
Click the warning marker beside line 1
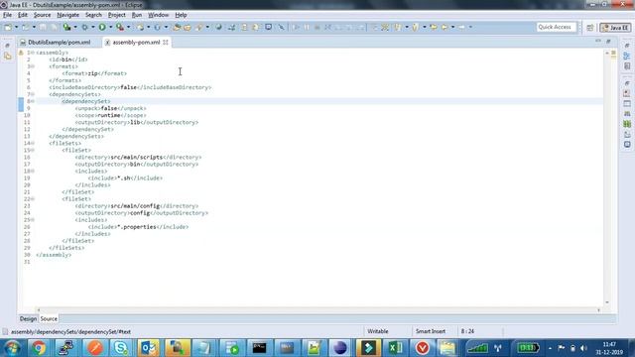click(21, 53)
